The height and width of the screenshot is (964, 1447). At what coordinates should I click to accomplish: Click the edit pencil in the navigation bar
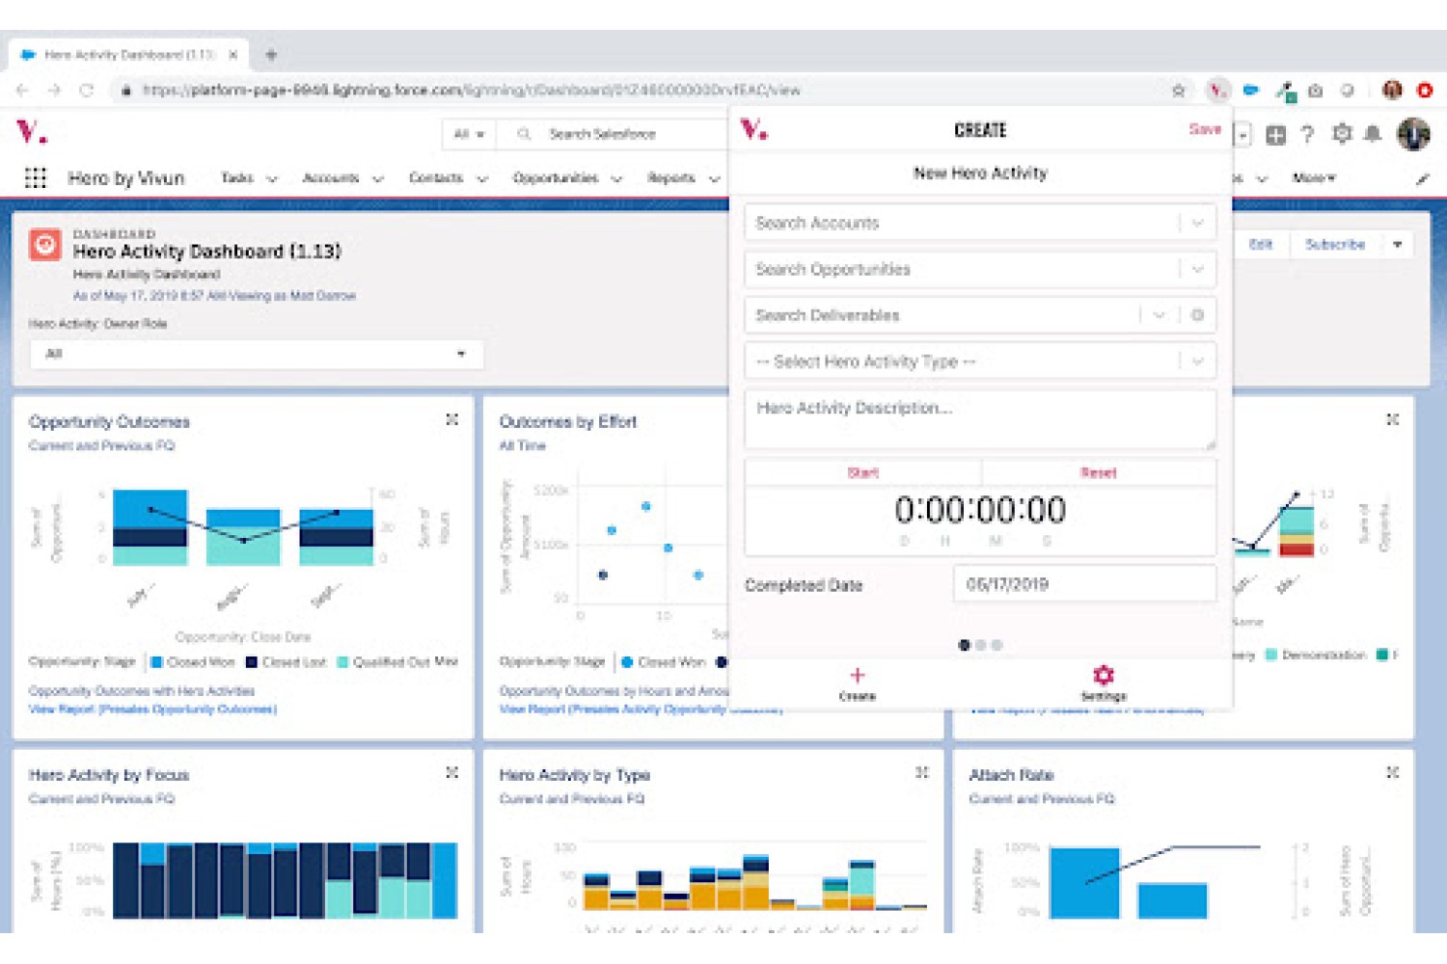pos(1422,178)
